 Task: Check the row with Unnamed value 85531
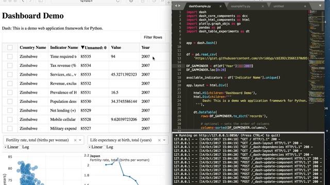(x=10, y=92)
